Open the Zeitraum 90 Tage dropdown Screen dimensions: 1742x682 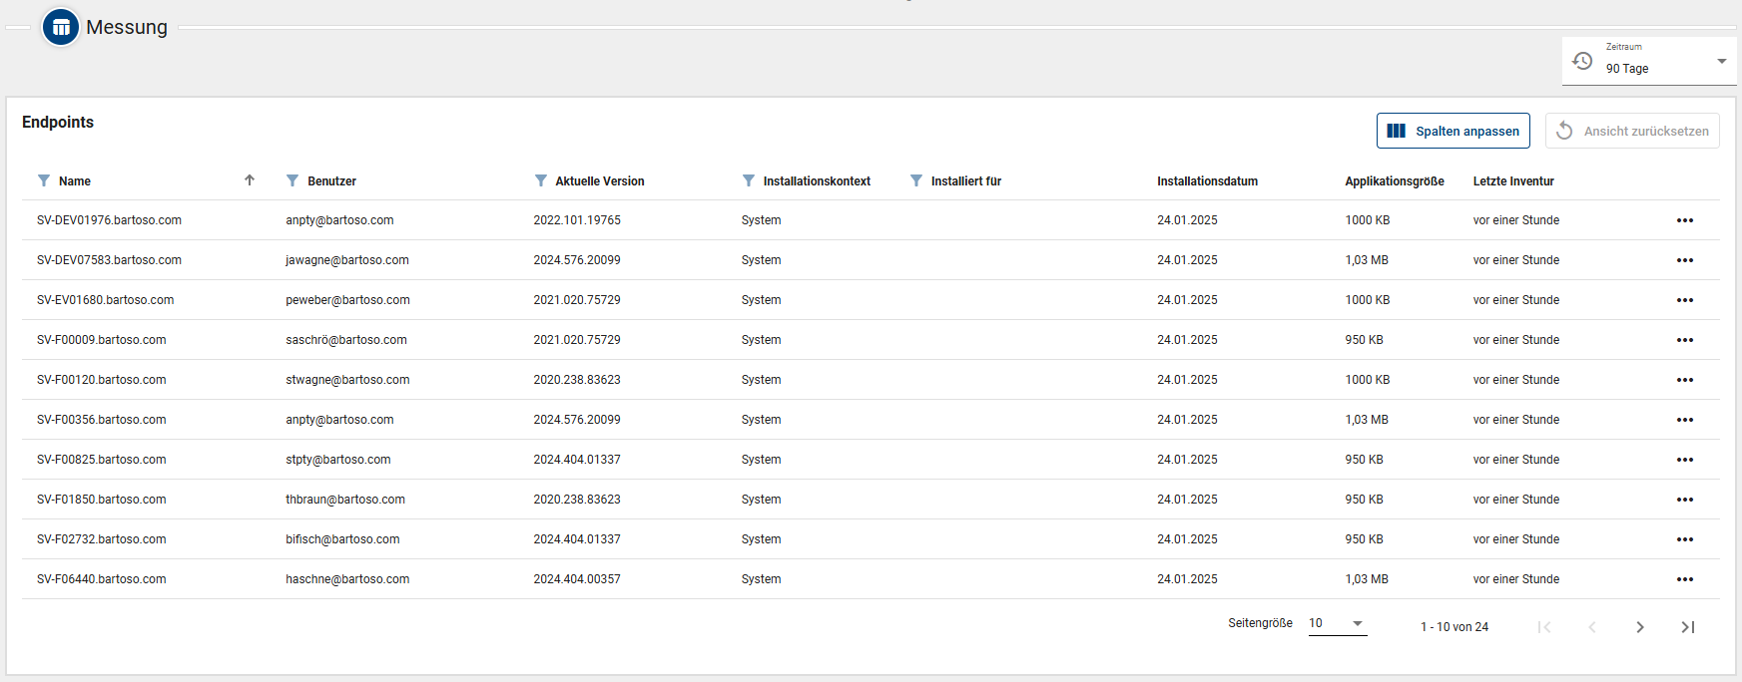1649,62
